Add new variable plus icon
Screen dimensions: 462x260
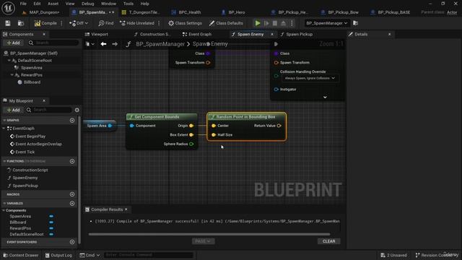72,204
